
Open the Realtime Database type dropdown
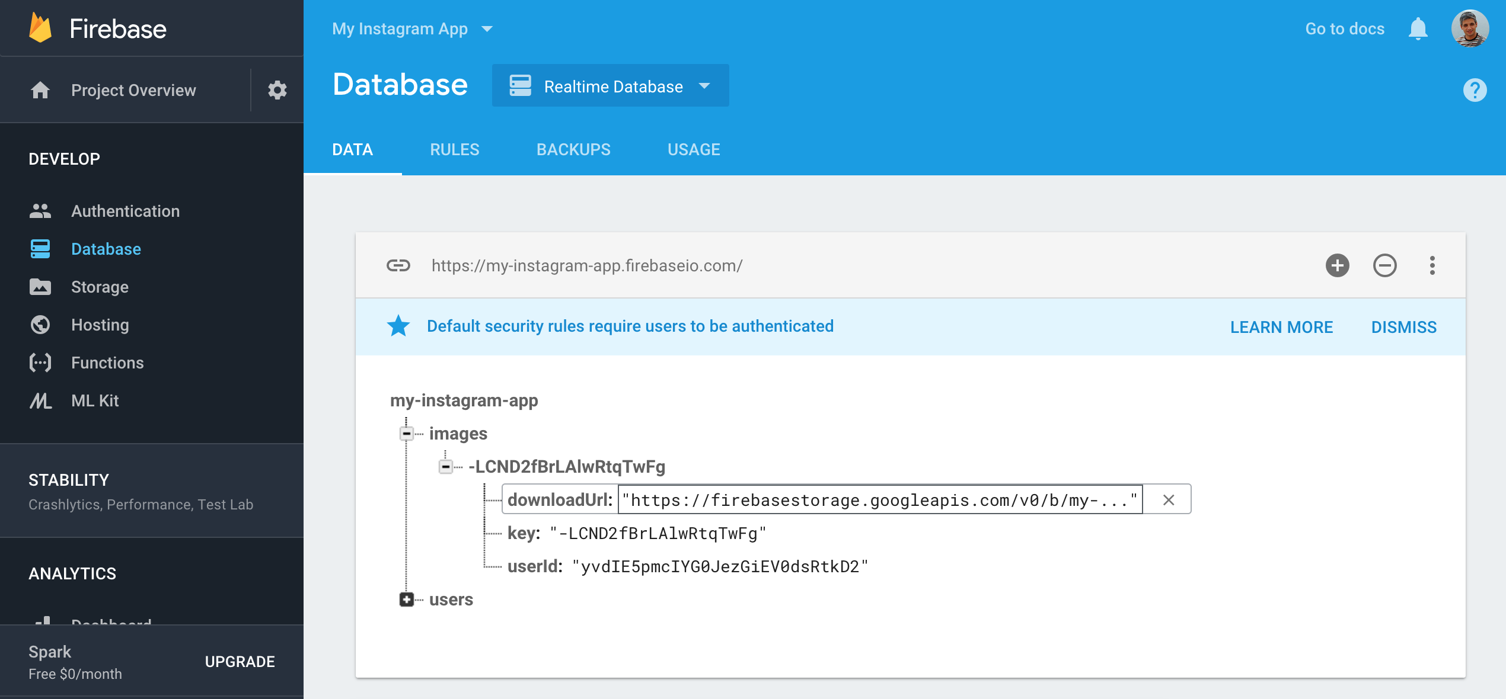click(611, 86)
